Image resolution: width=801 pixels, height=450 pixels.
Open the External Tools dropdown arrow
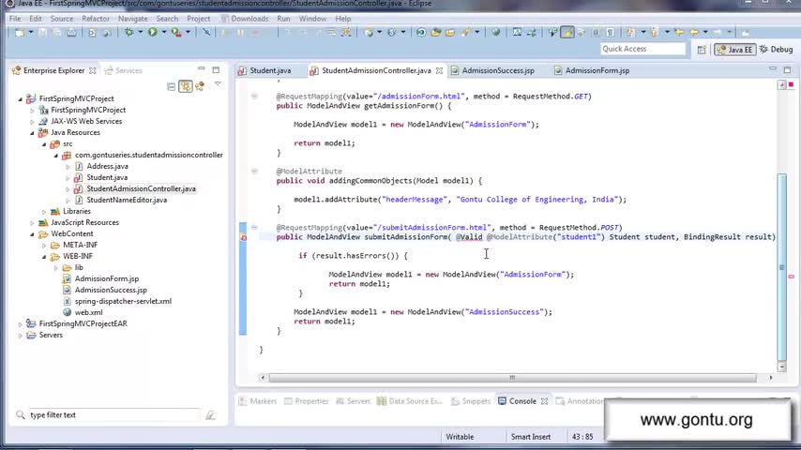[188, 32]
